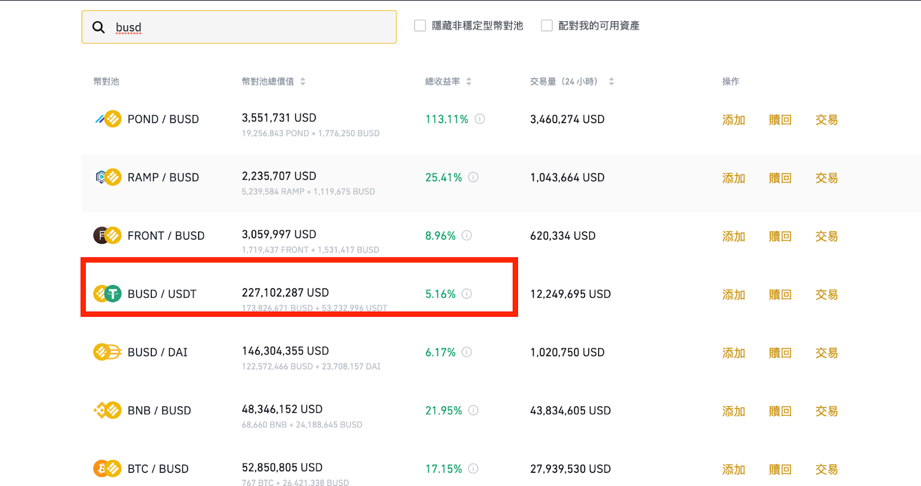
Task: Click the BUSD / DAI pair icon
Action: [108, 352]
